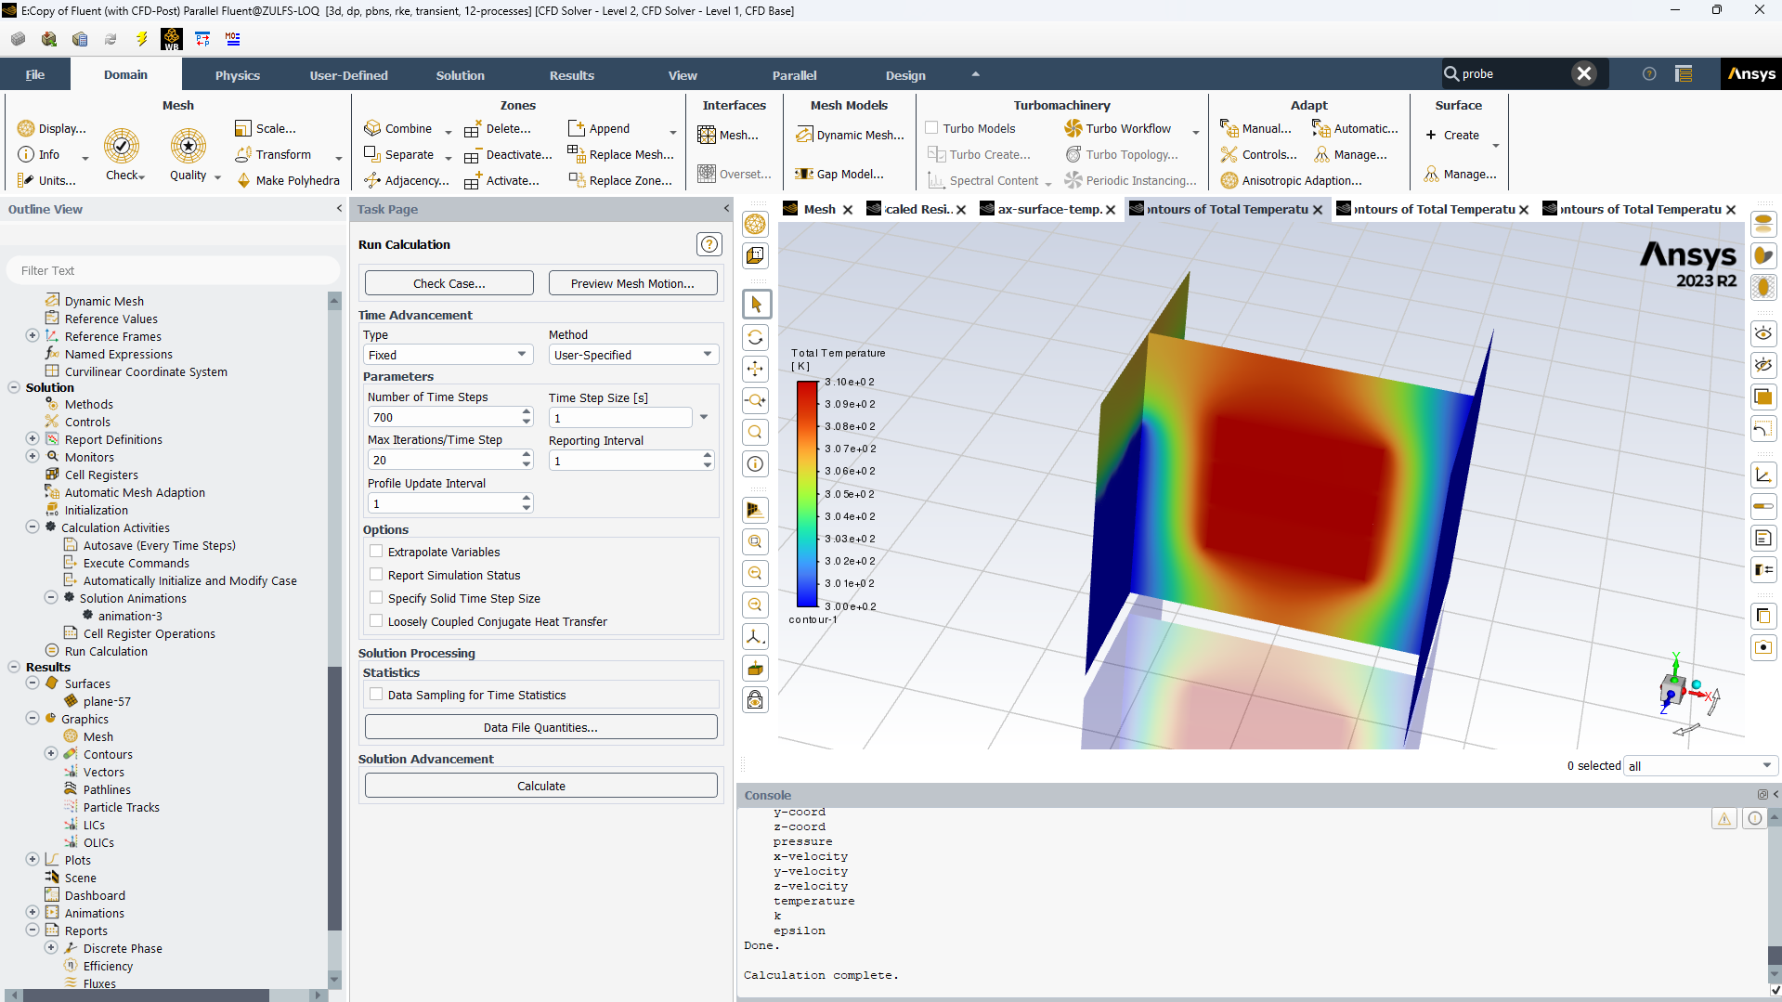1782x1002 pixels.
Task: Click the lock view icon
Action: (x=756, y=699)
